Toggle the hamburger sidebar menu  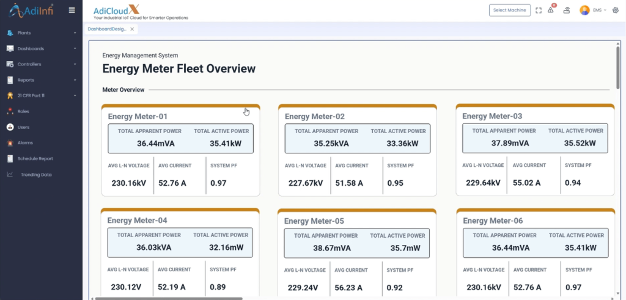click(72, 10)
